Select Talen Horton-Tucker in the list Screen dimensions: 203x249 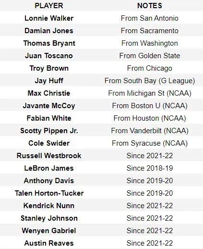49,193
